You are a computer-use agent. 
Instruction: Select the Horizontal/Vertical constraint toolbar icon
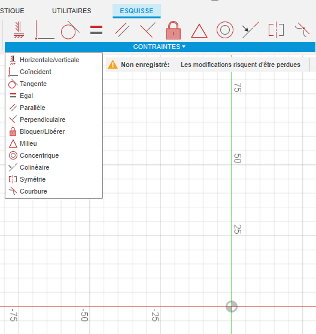click(19, 30)
